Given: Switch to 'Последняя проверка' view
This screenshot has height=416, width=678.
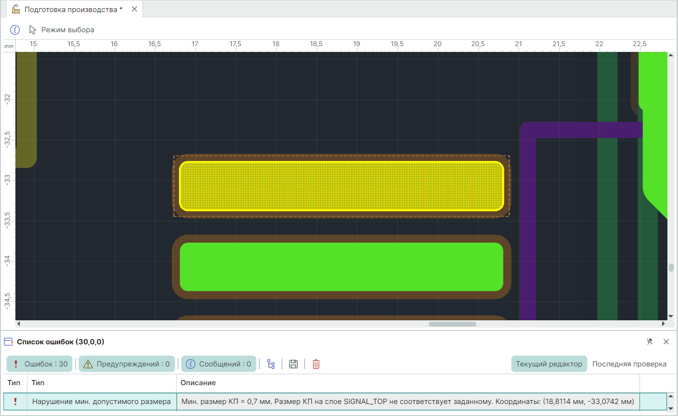Looking at the screenshot, I should tap(629, 364).
